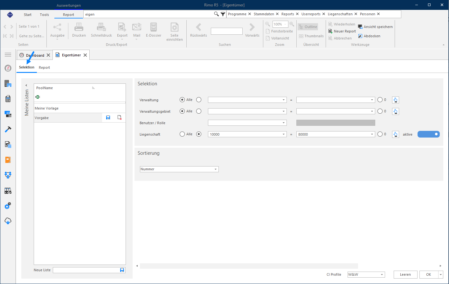449x284 pixels.
Task: Select the Alle radio for Verwaltungsgebiet
Action: point(182,111)
